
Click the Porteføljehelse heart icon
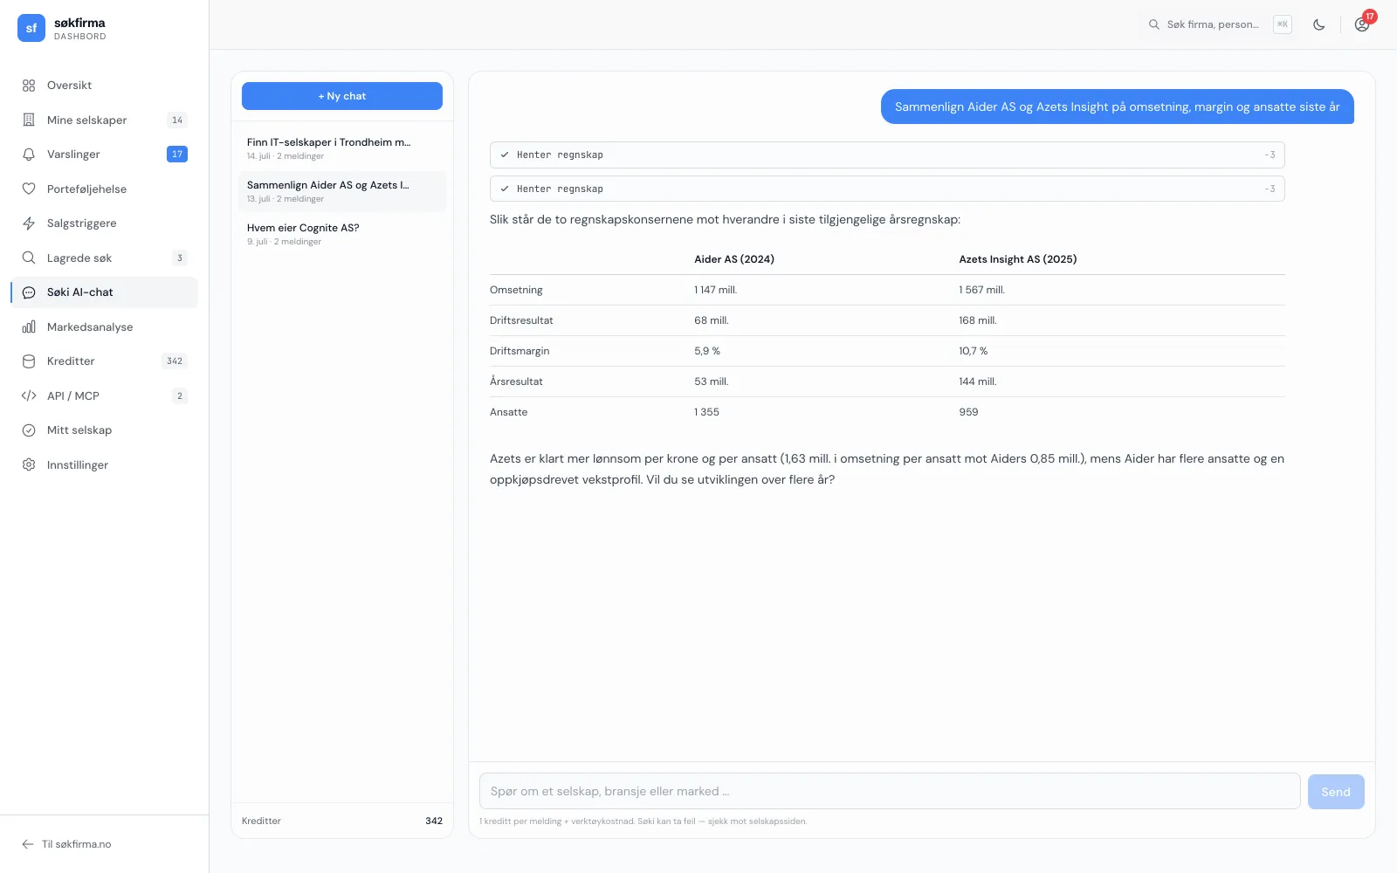point(29,189)
